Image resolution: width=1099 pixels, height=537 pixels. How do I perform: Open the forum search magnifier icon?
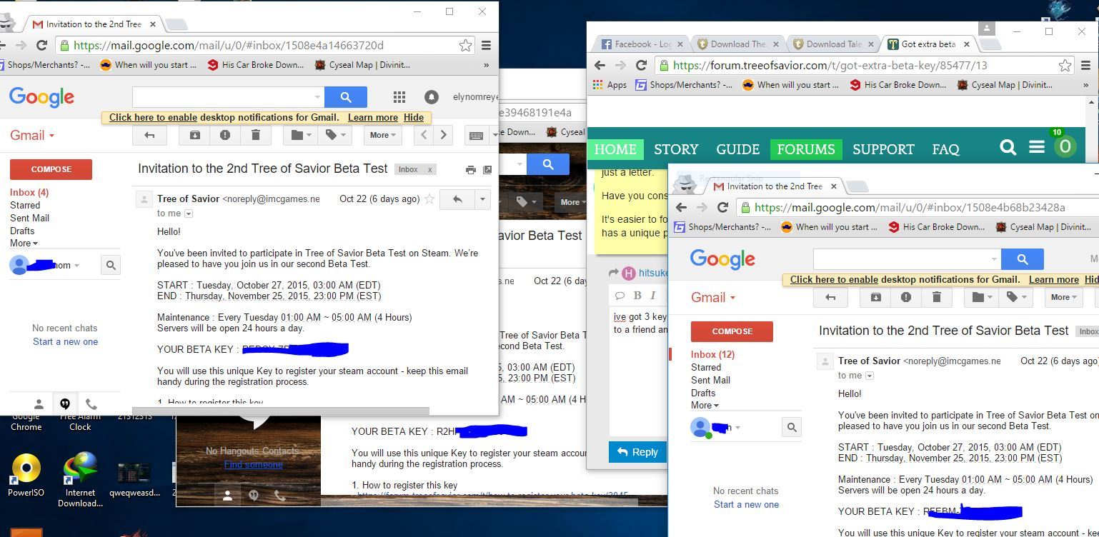(x=1008, y=148)
